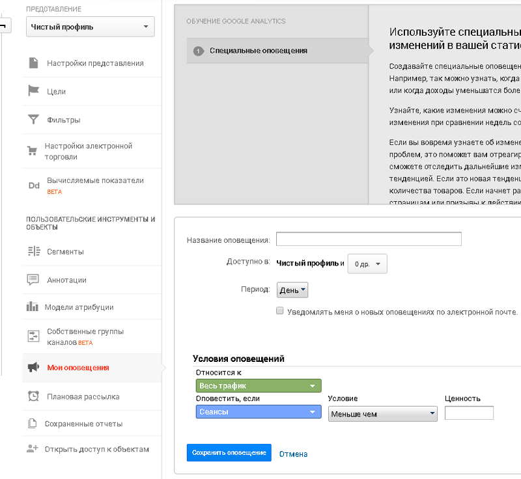
Task: Select the Специальные оповещения training step
Action: click(x=277, y=51)
